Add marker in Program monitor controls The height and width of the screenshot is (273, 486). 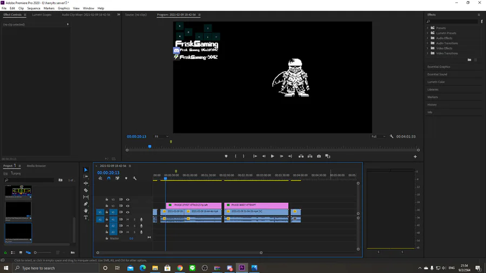226,156
